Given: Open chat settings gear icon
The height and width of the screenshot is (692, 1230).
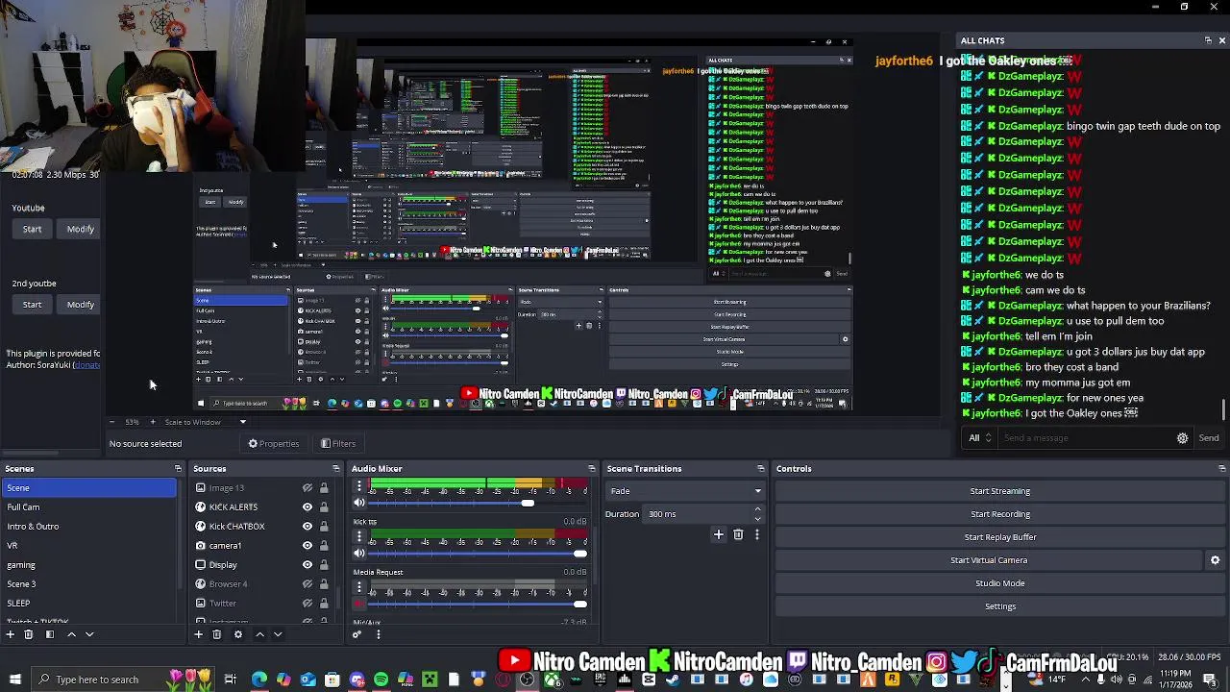Looking at the screenshot, I should (x=1182, y=438).
